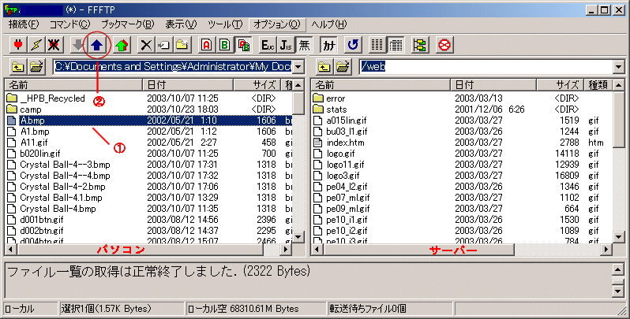Select ASCII transfer mode A button

point(206,45)
